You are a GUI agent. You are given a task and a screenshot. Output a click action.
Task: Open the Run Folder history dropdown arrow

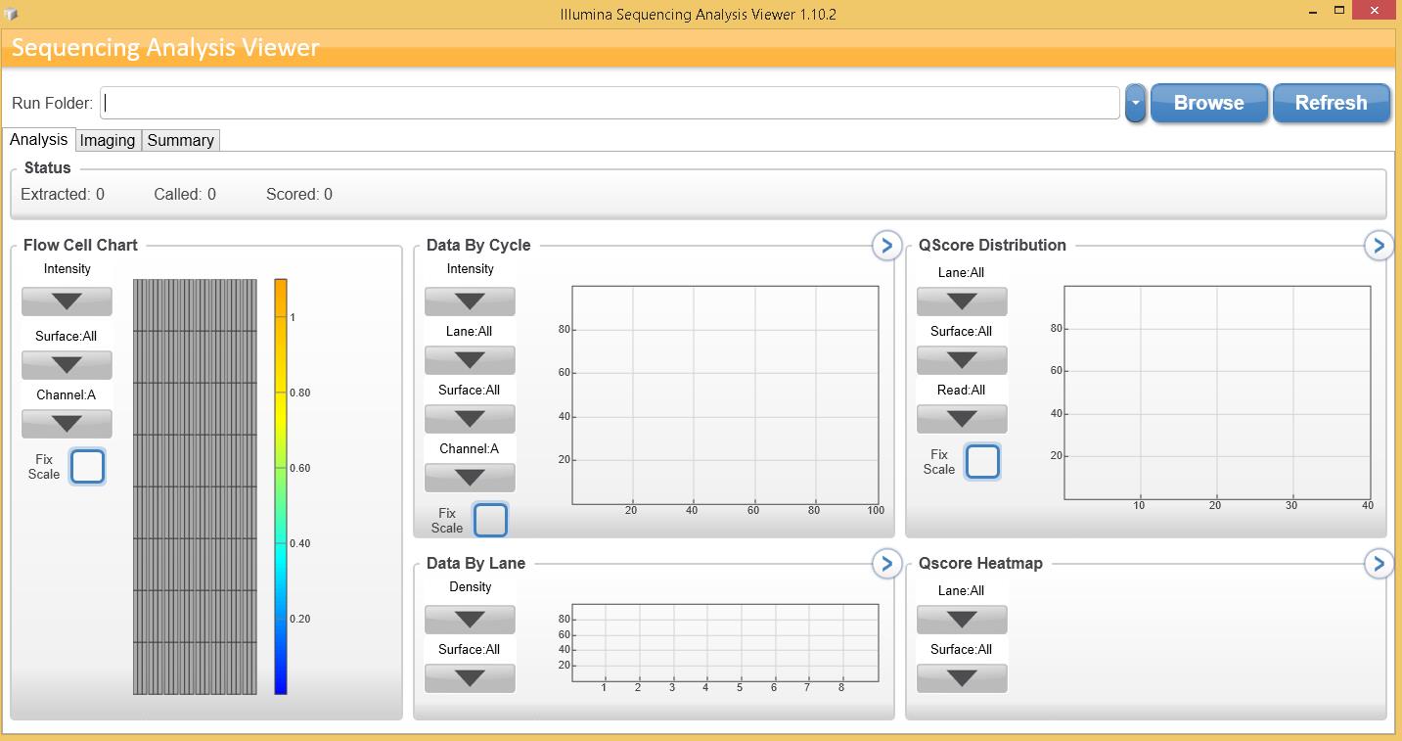click(1135, 102)
